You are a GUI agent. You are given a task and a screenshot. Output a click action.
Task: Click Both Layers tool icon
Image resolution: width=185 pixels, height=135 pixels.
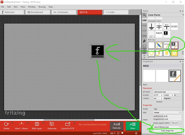[37, 124]
